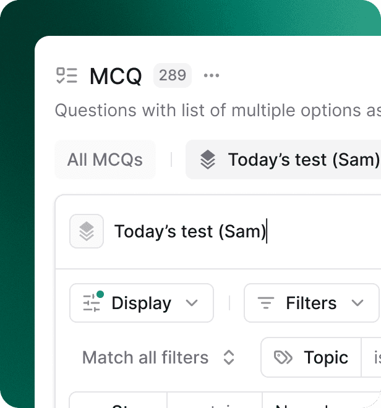This screenshot has width=381, height=408.
Task: Click the view icon button beside name field
Action: pos(87,232)
